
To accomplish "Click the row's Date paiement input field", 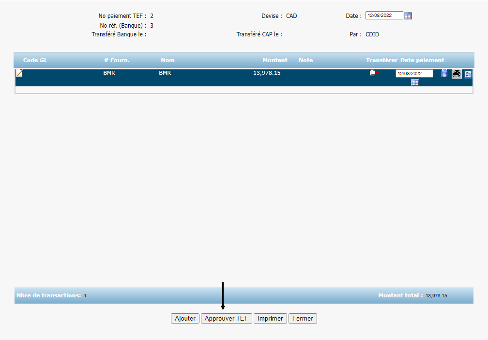I will pyautogui.click(x=414, y=74).
